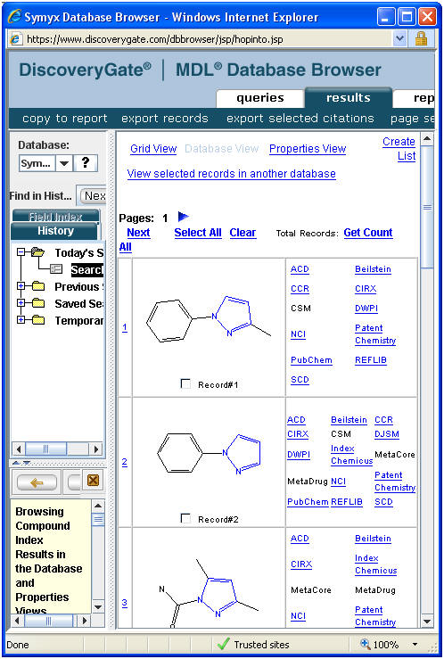Open the Field Index tab
Viewport: 444px width, 659px height.
pyautogui.click(x=55, y=217)
